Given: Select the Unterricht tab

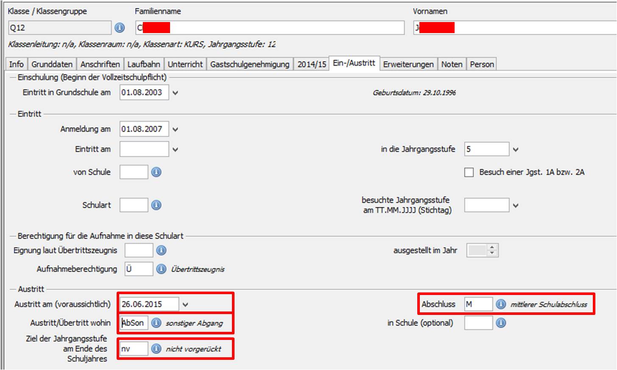Looking at the screenshot, I should (x=185, y=64).
